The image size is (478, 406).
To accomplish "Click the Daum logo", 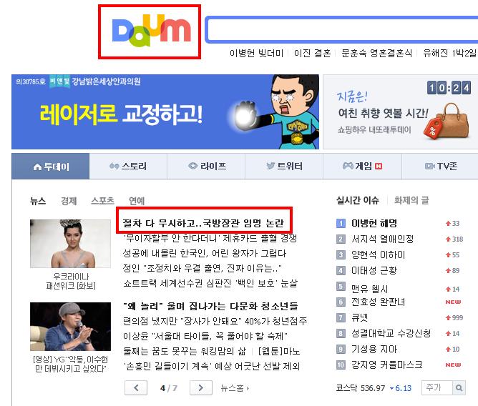I will tap(152, 31).
